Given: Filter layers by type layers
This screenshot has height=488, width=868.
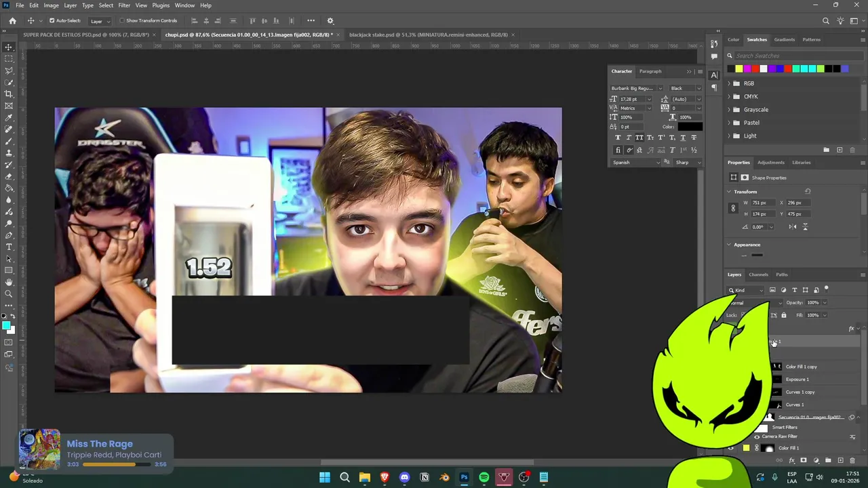Looking at the screenshot, I should click(794, 290).
